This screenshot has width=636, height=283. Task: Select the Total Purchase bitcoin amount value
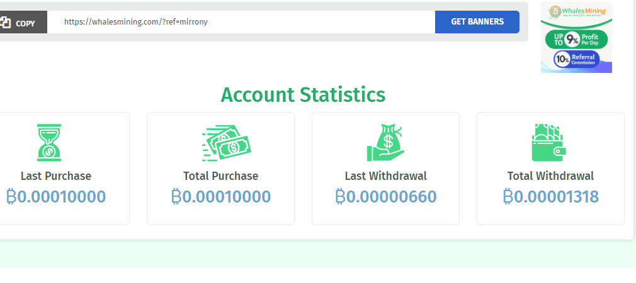pyautogui.click(x=220, y=197)
